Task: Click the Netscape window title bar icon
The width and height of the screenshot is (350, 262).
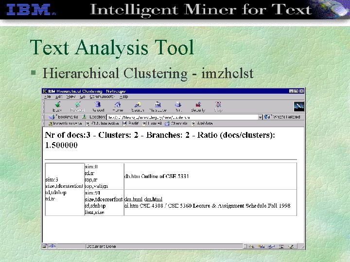Action: [x=45, y=91]
